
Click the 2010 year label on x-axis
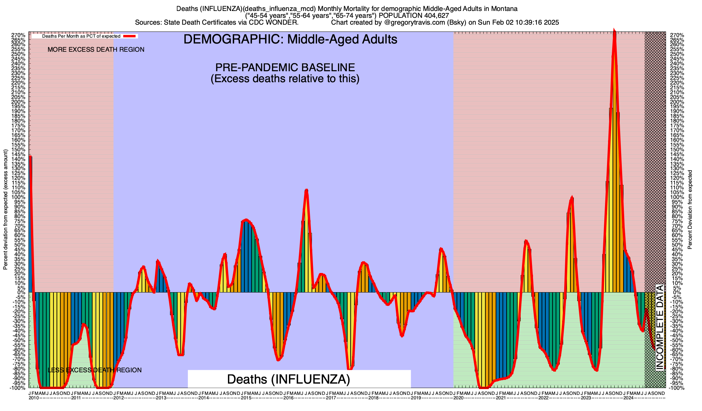pos(34,398)
